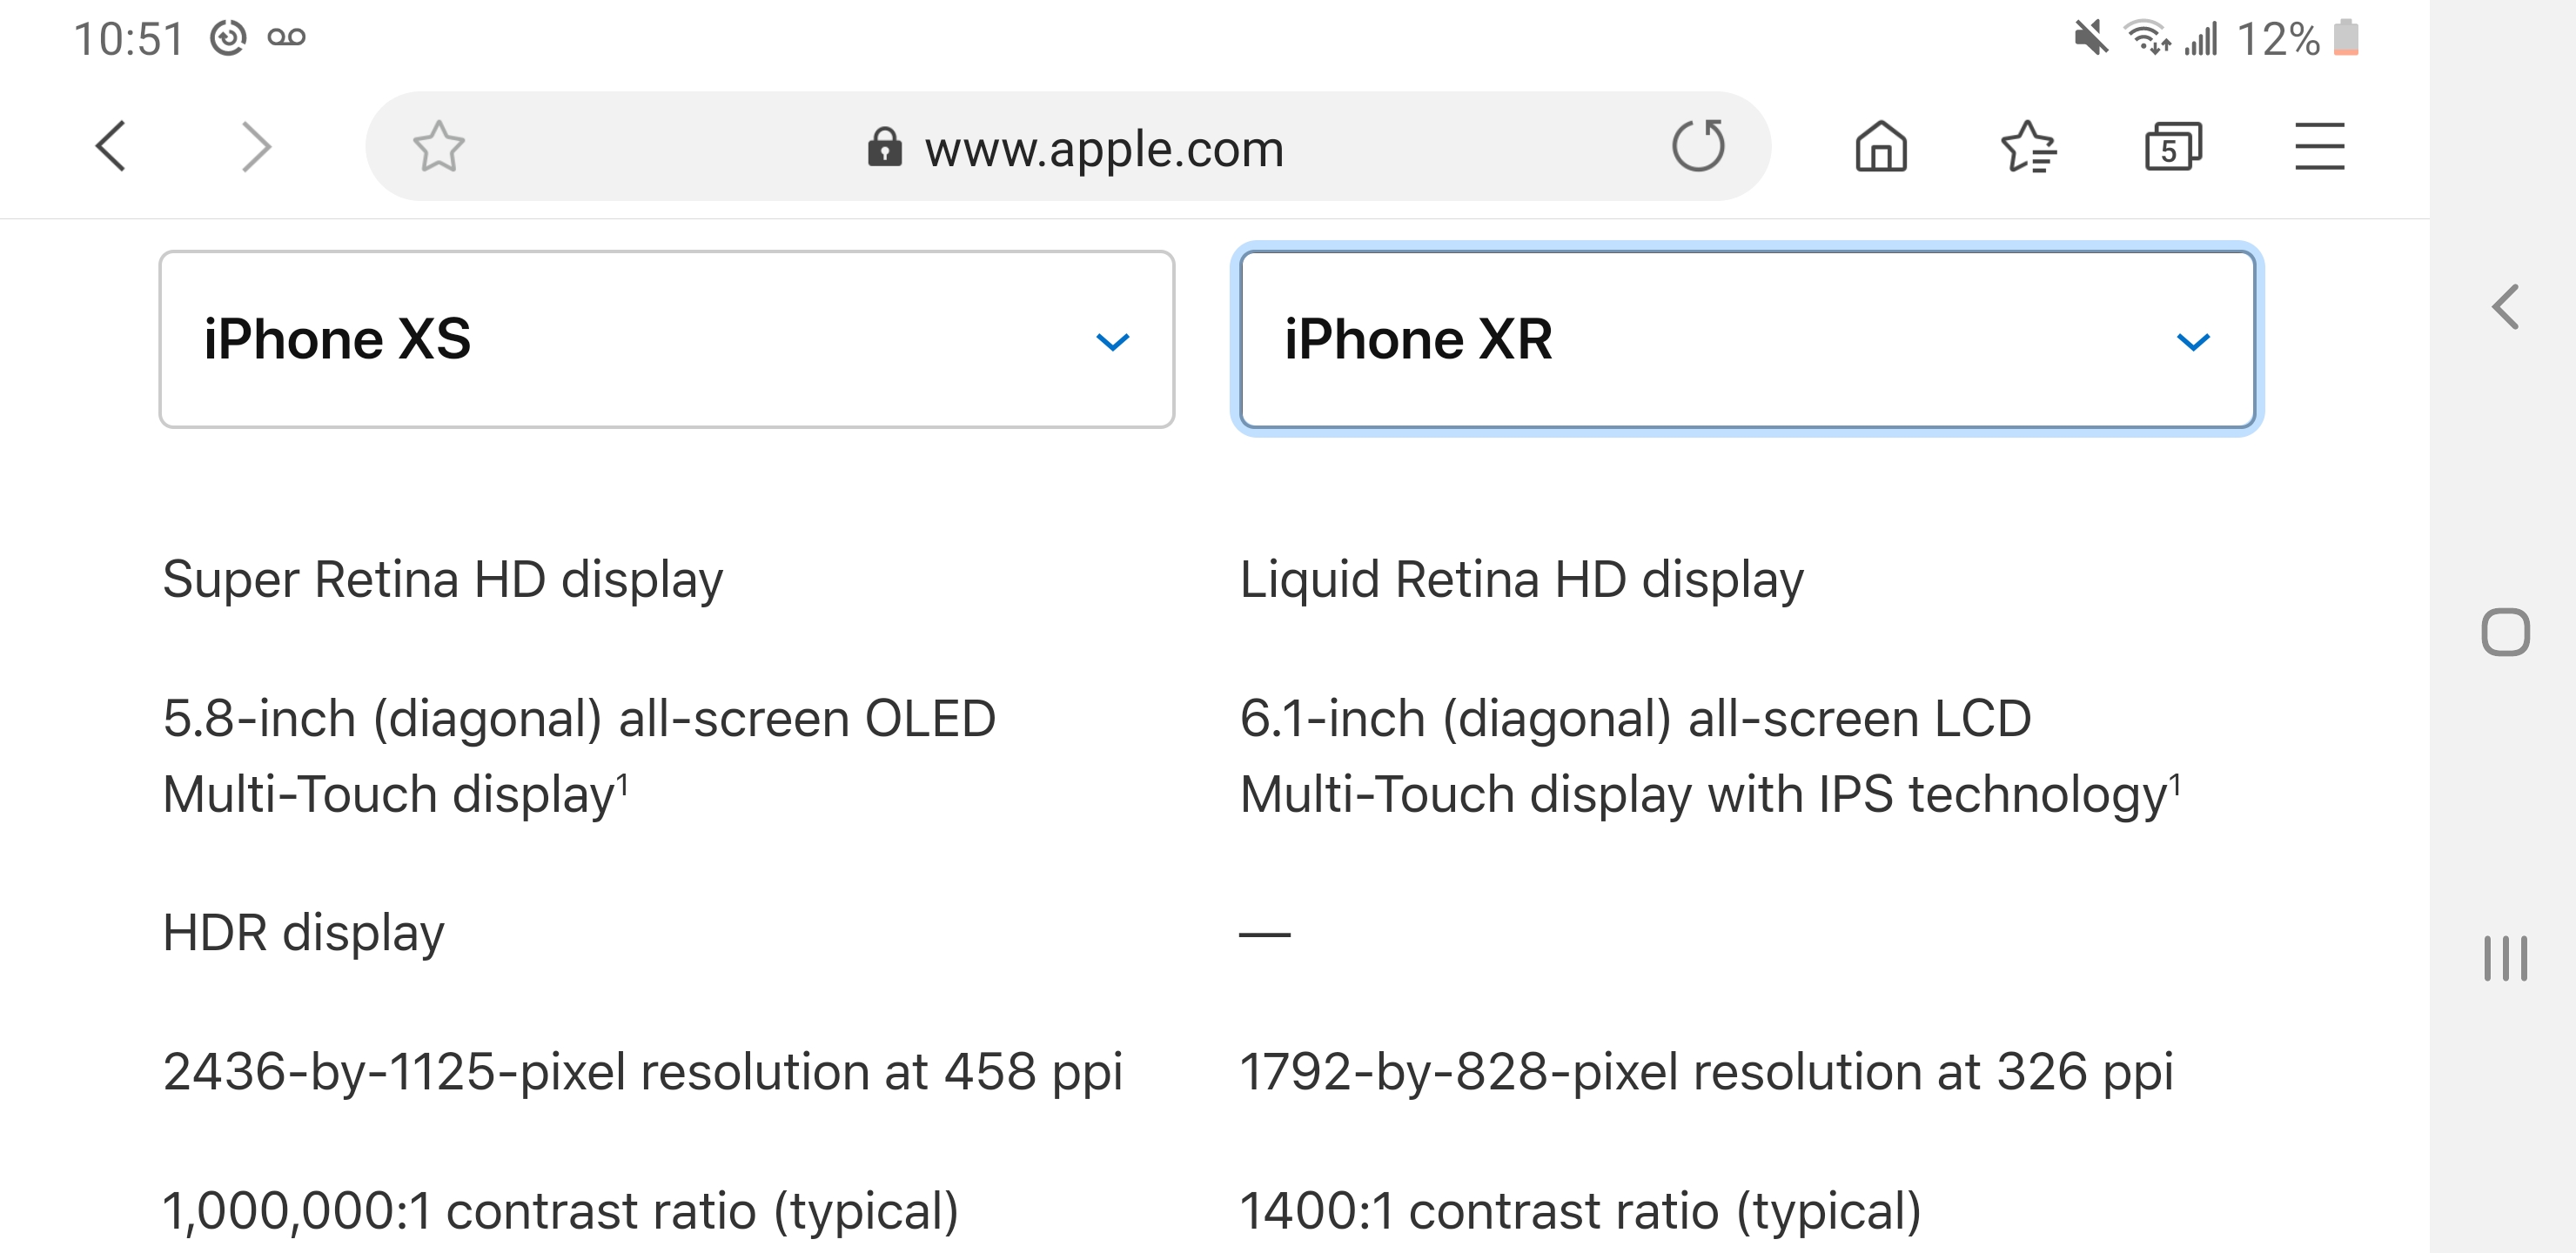Open the iPhone XR model dropdown
This screenshot has height=1253, width=2576.
click(x=1746, y=339)
